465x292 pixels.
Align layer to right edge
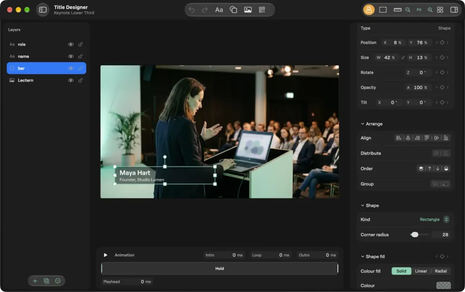pos(417,138)
